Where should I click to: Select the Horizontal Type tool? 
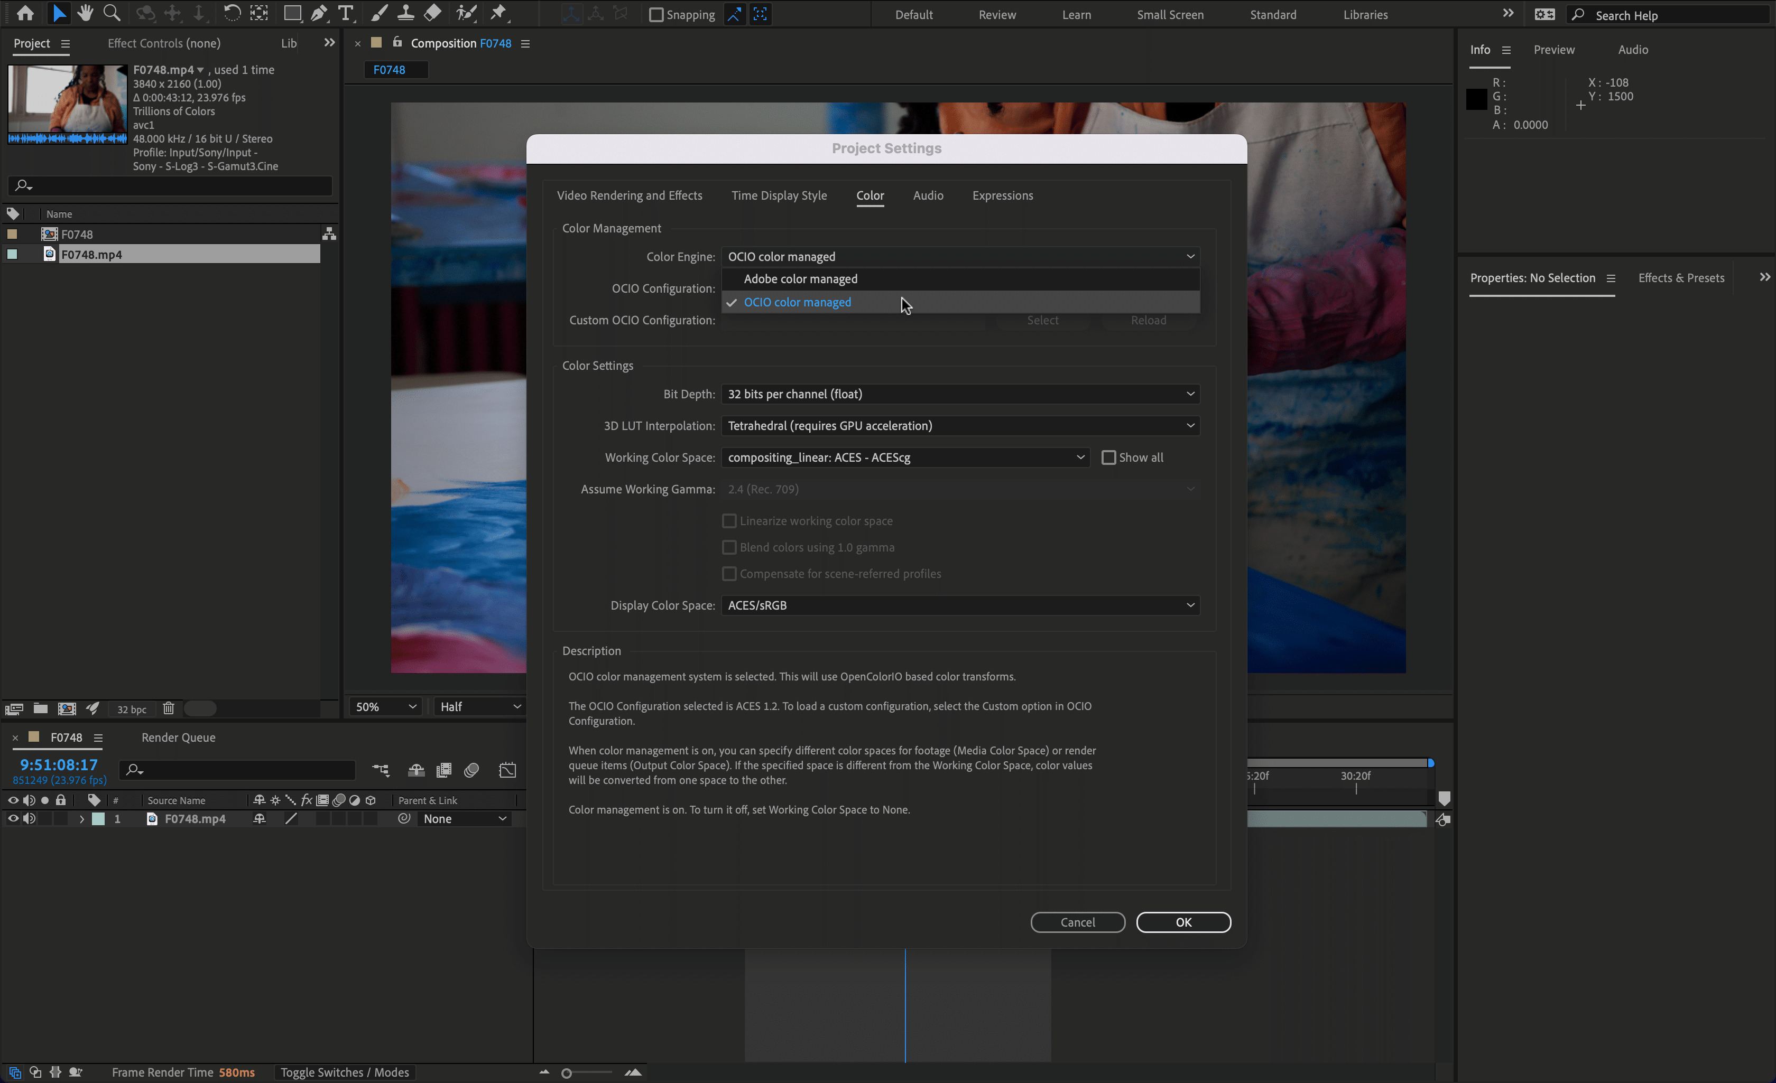click(x=346, y=13)
